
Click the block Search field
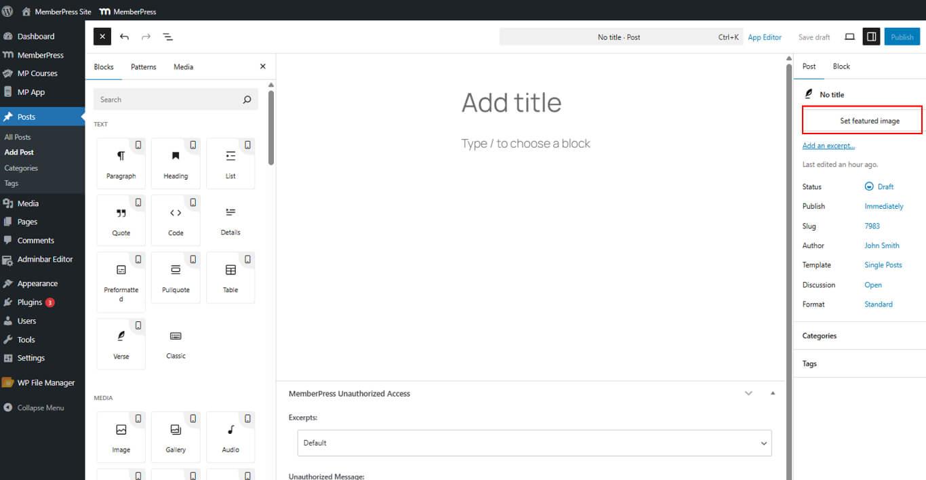[169, 100]
